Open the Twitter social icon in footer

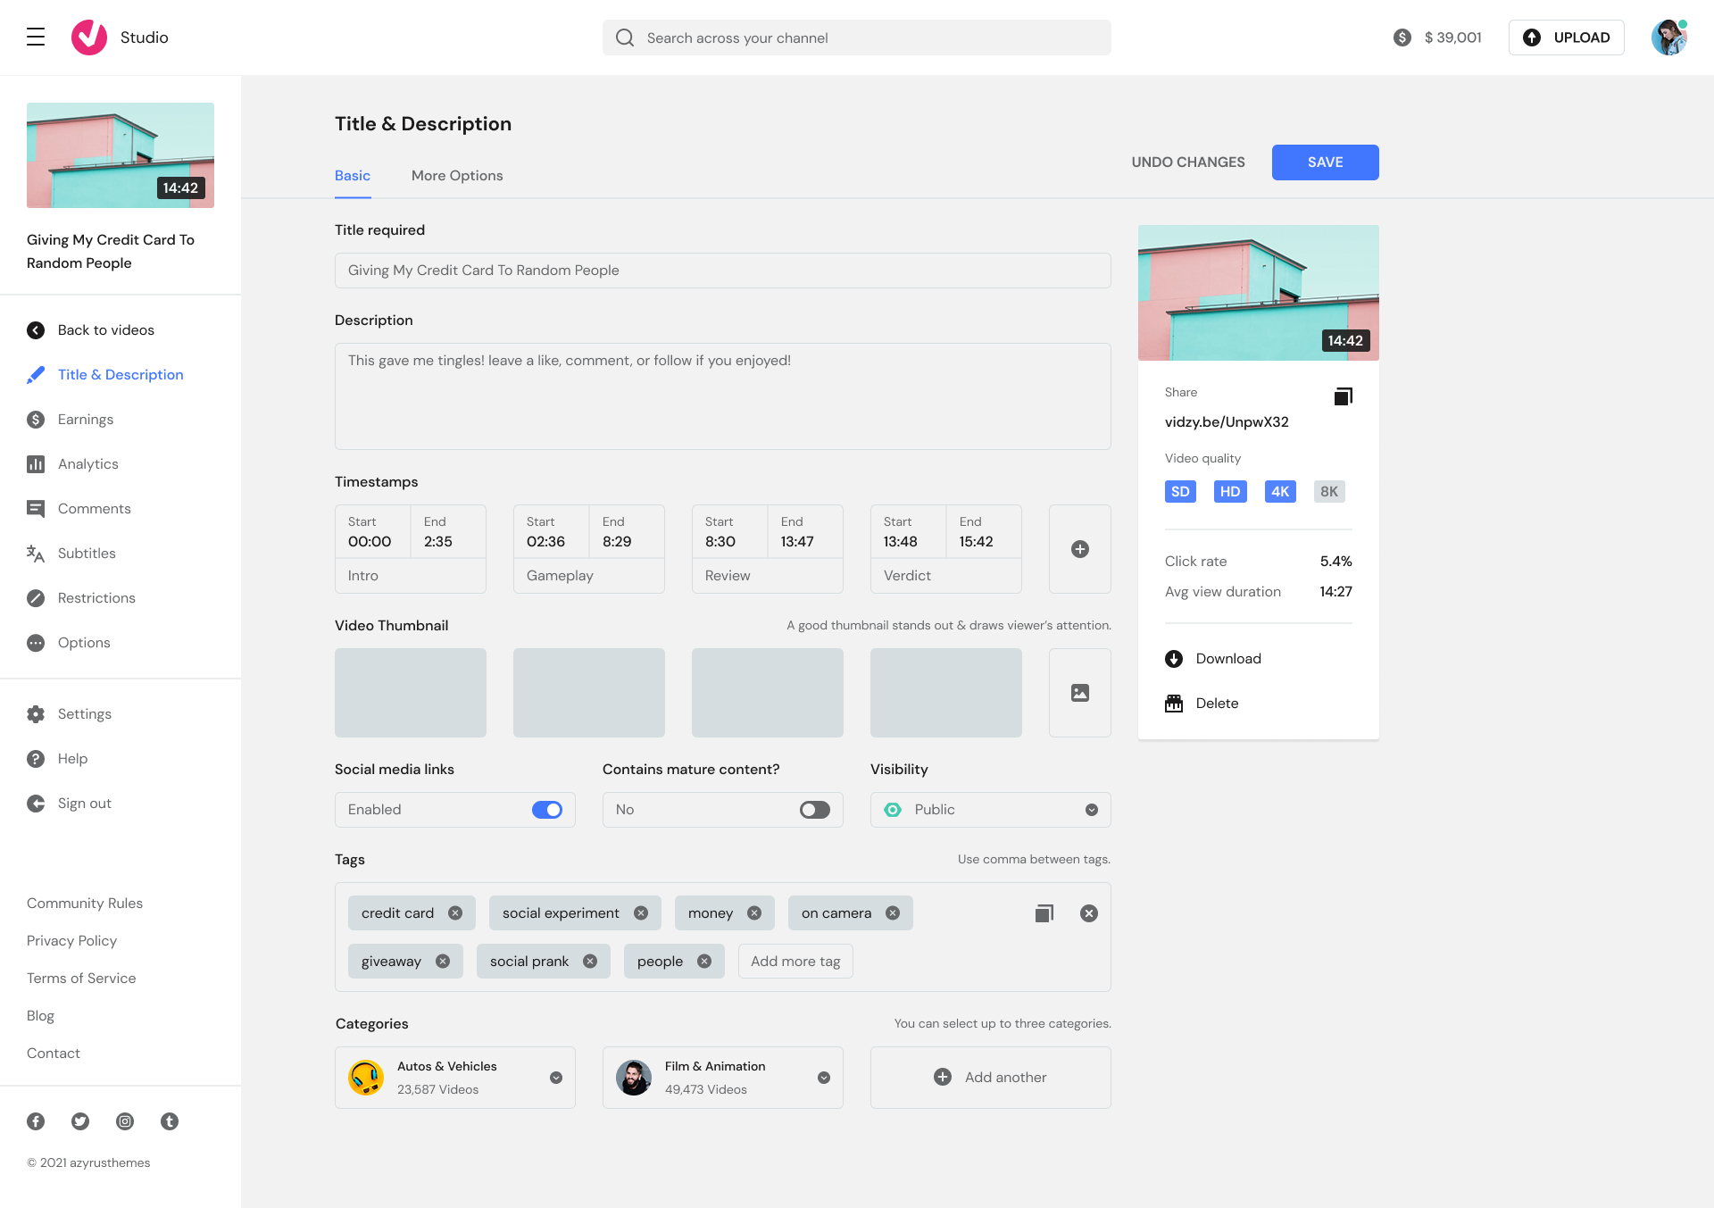80,1121
